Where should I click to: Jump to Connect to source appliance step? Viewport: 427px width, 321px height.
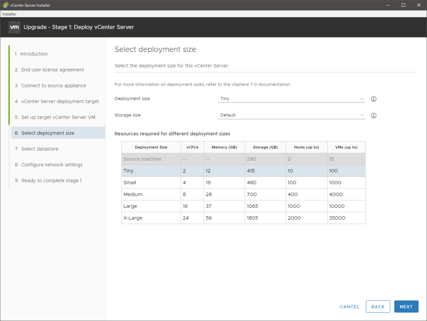pos(54,86)
